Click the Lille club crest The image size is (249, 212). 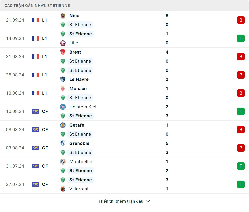click(63, 43)
